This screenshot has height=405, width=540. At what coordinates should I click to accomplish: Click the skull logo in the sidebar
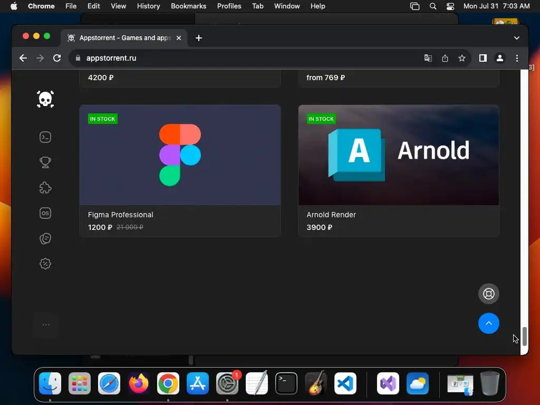[x=45, y=99]
